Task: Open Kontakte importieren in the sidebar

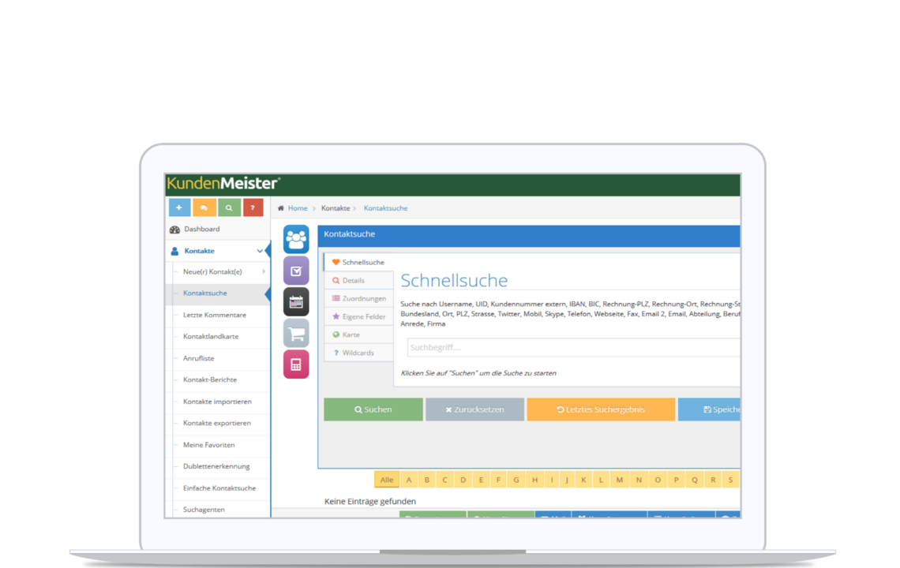Action: click(x=218, y=402)
